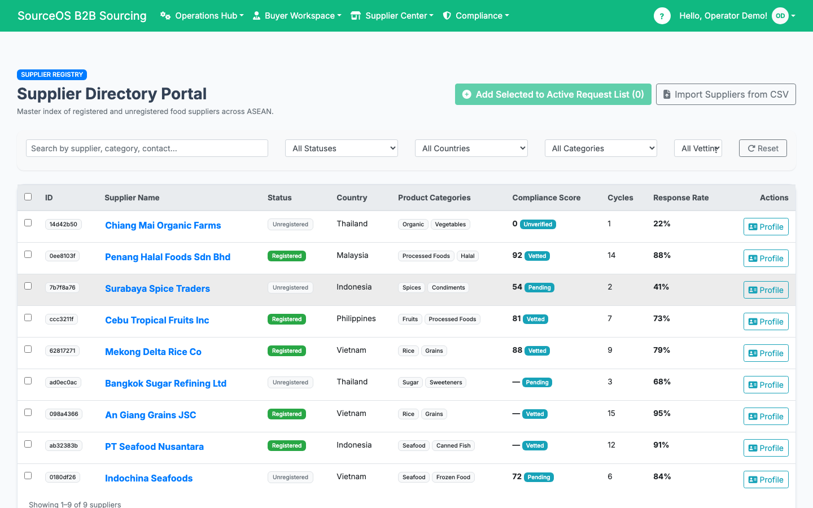Image resolution: width=813 pixels, height=508 pixels.
Task: Click supplier ID badge 14d42b50
Action: click(x=63, y=224)
